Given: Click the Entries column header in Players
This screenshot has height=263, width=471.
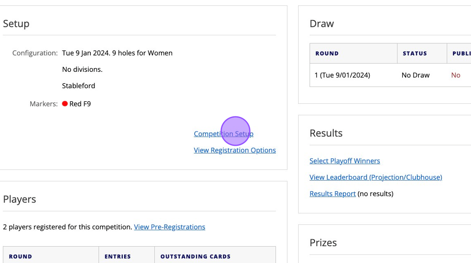Looking at the screenshot, I should click(117, 256).
